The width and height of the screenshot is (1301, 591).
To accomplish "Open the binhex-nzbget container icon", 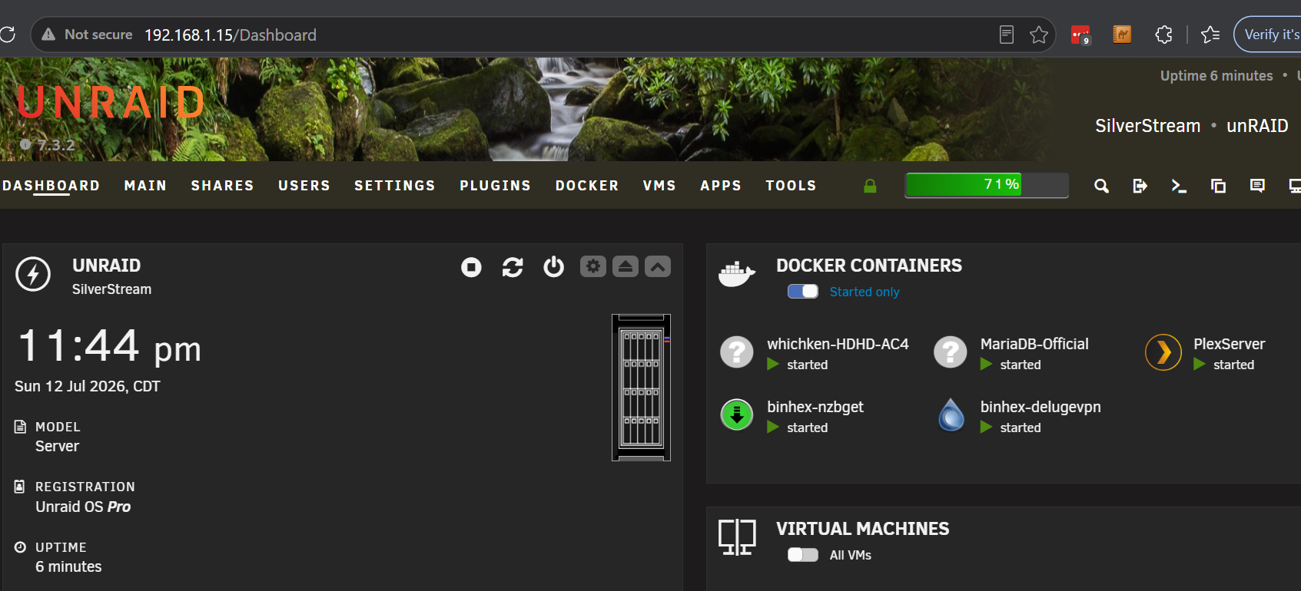I will point(736,415).
